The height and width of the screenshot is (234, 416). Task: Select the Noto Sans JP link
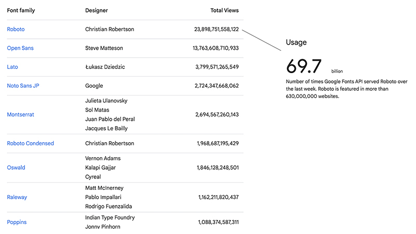click(x=23, y=86)
